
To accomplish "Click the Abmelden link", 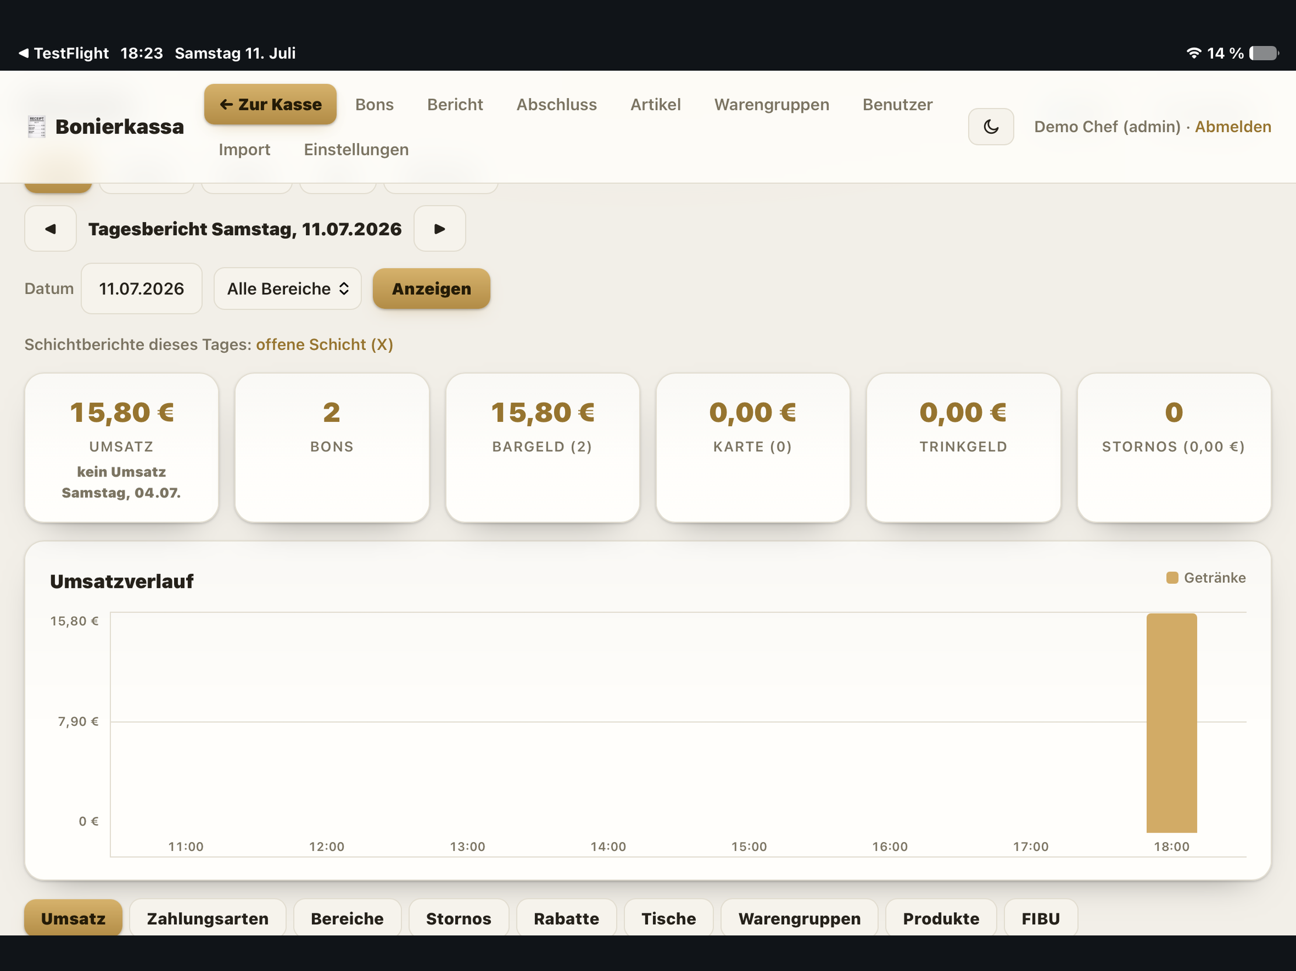I will [1233, 127].
